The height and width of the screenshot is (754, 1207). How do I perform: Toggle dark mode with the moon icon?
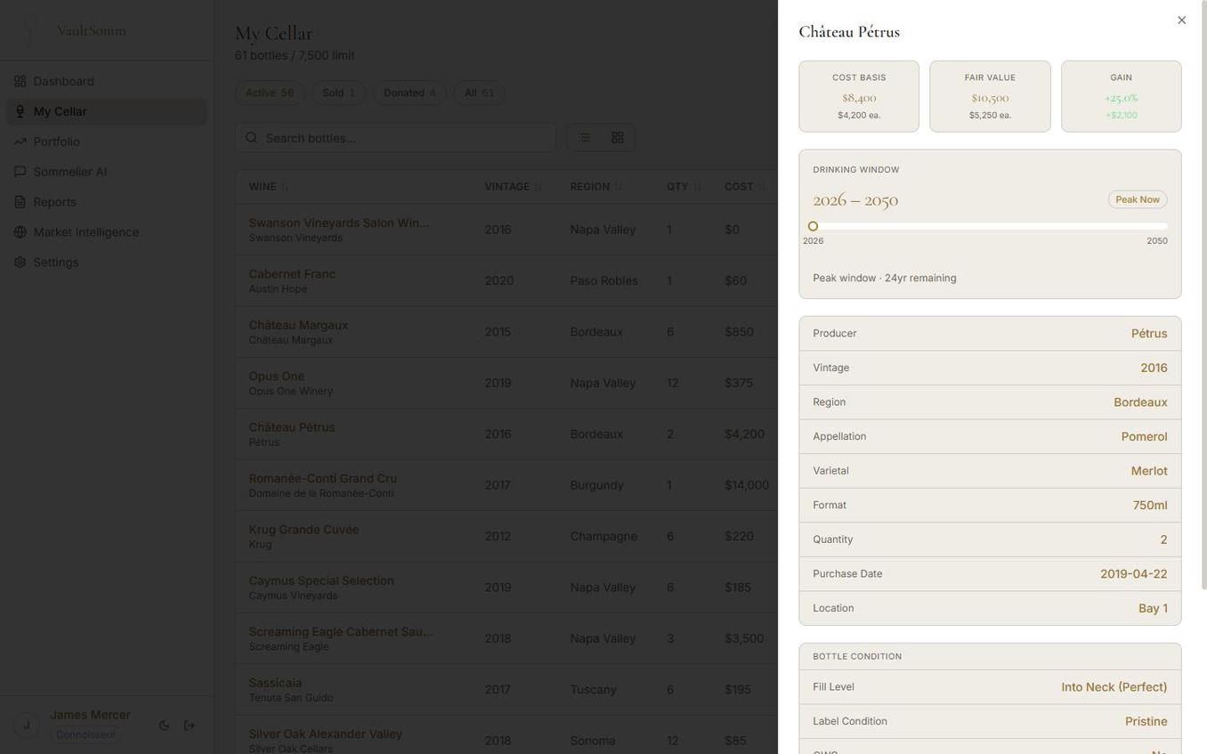(164, 726)
